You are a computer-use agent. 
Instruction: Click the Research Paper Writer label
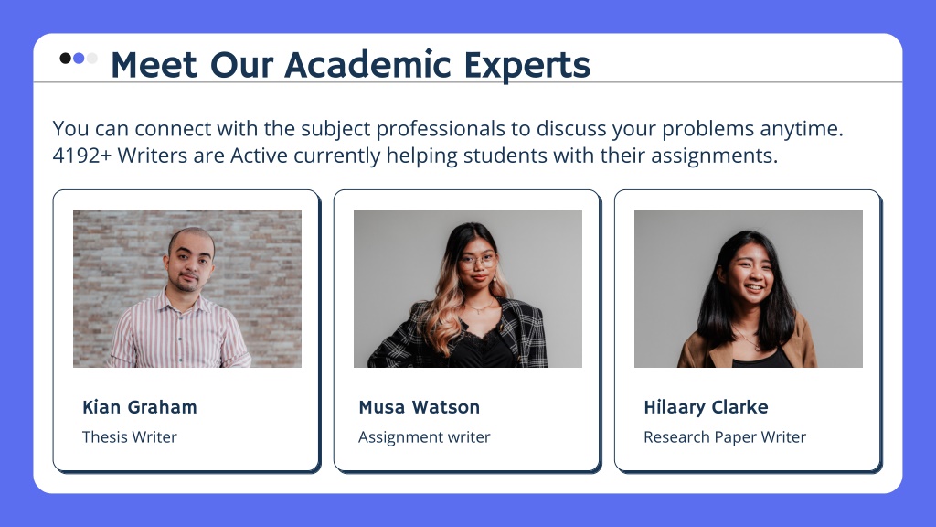pos(725,437)
